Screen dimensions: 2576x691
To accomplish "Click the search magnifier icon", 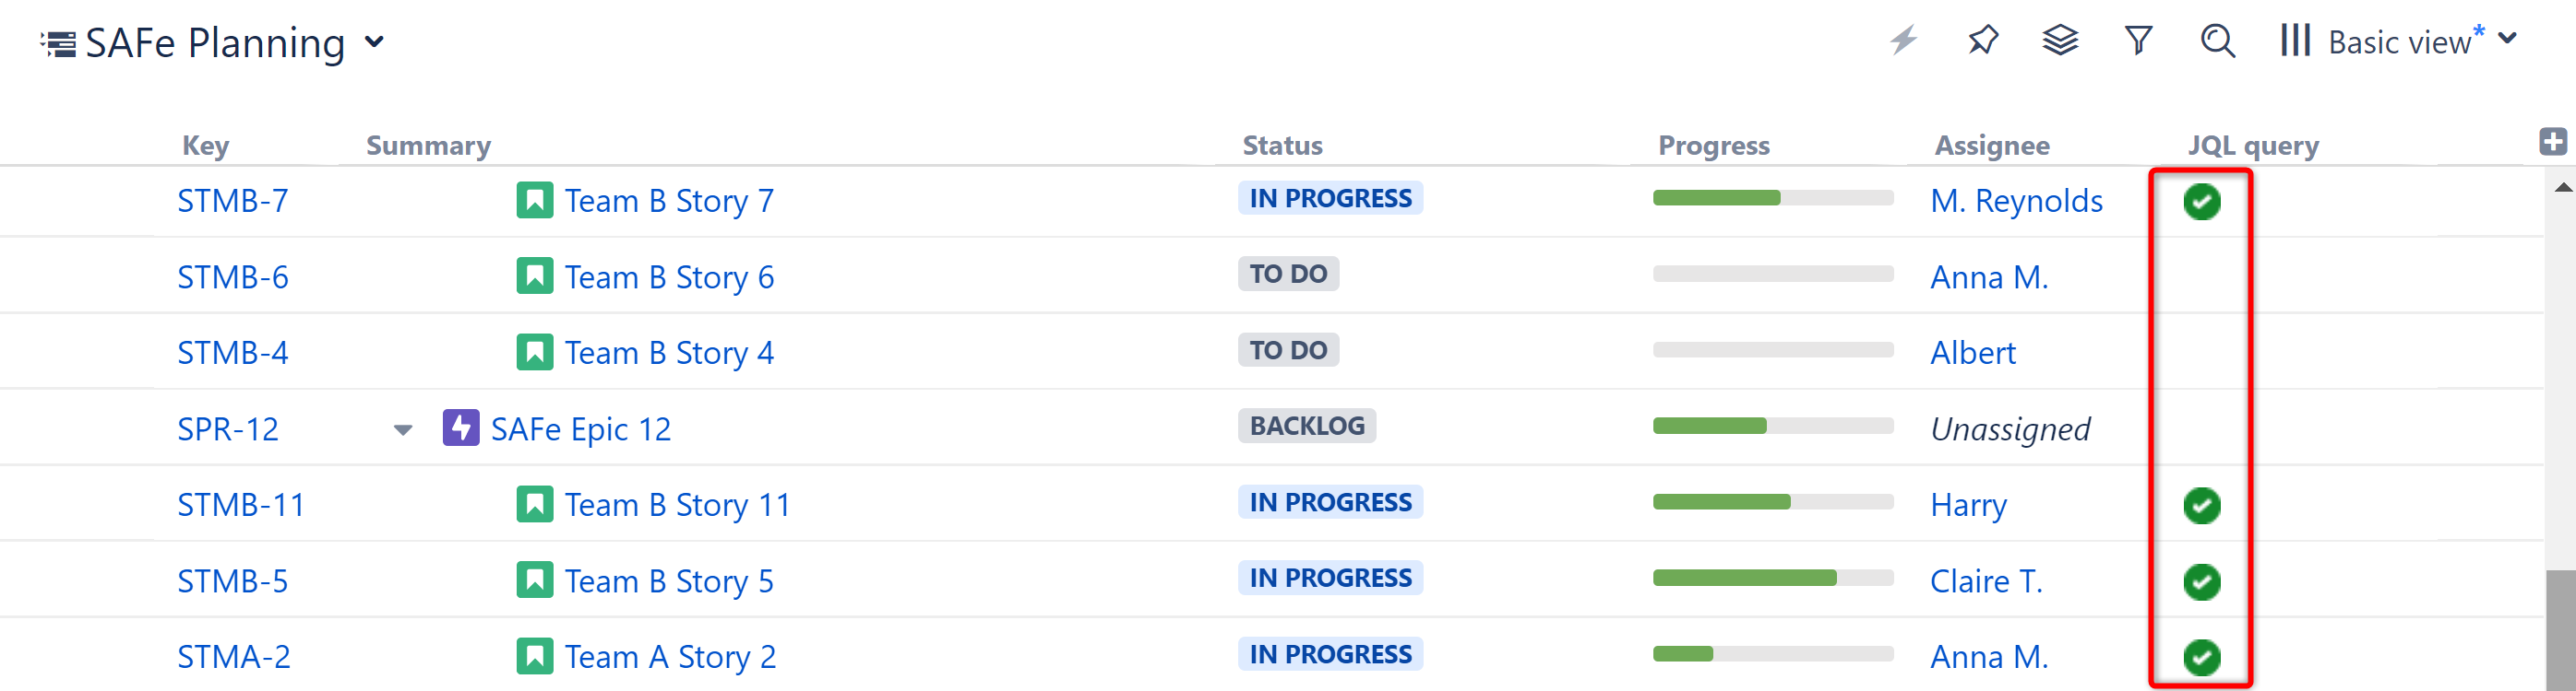I will coord(2217,42).
